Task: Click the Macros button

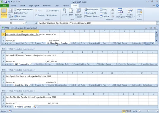Action: (x=139, y=13)
